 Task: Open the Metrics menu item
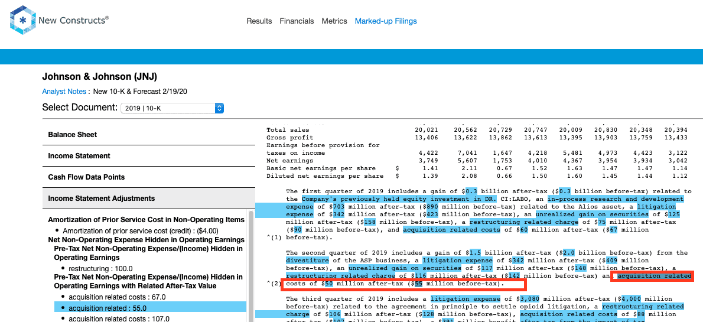pyautogui.click(x=334, y=21)
